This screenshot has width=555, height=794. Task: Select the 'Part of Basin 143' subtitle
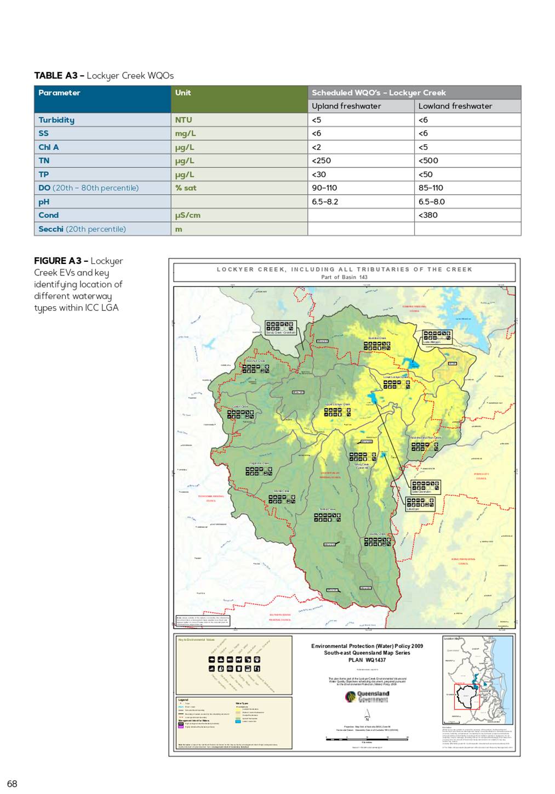coord(344,277)
